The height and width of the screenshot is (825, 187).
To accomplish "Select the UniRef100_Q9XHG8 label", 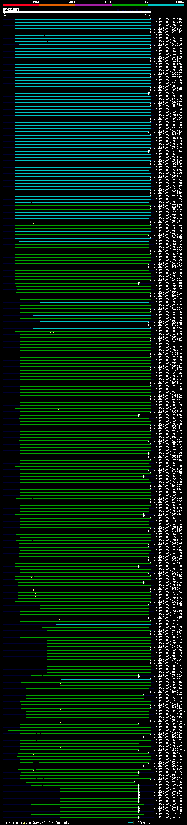I will 168,67.
